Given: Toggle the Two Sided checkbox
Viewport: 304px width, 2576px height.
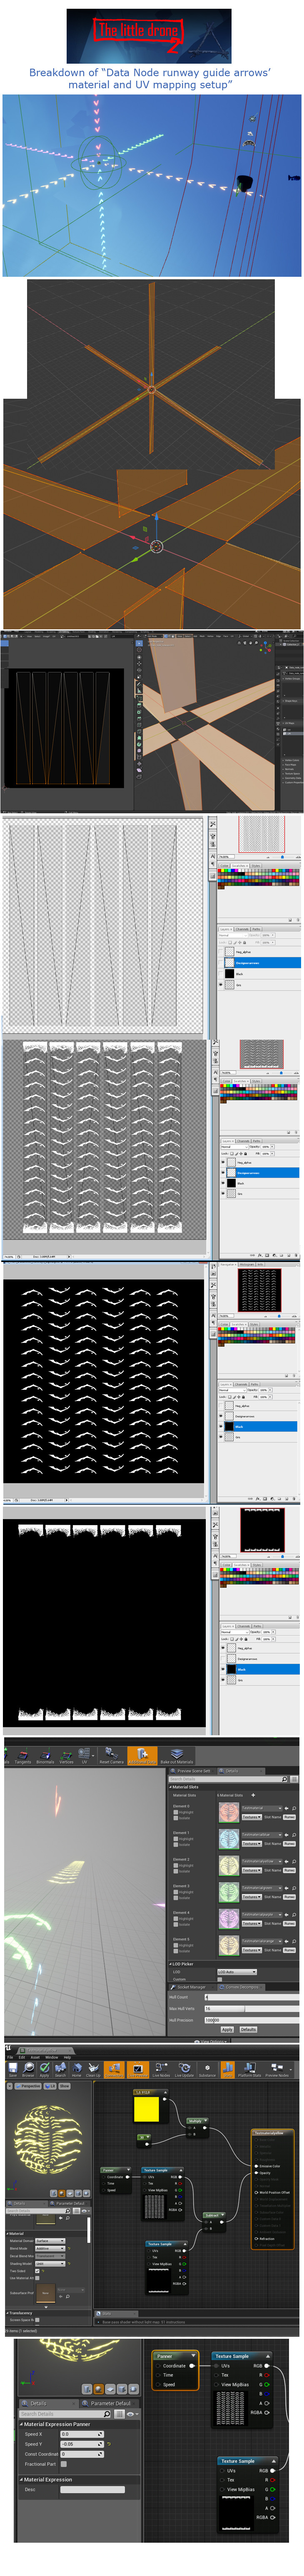Looking at the screenshot, I should point(37,2271).
